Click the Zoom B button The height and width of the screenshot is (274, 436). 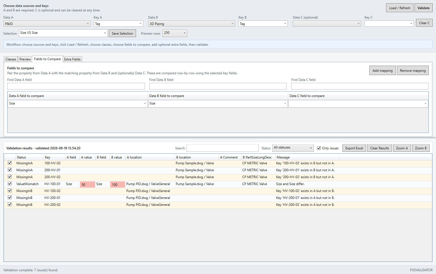[421, 148]
